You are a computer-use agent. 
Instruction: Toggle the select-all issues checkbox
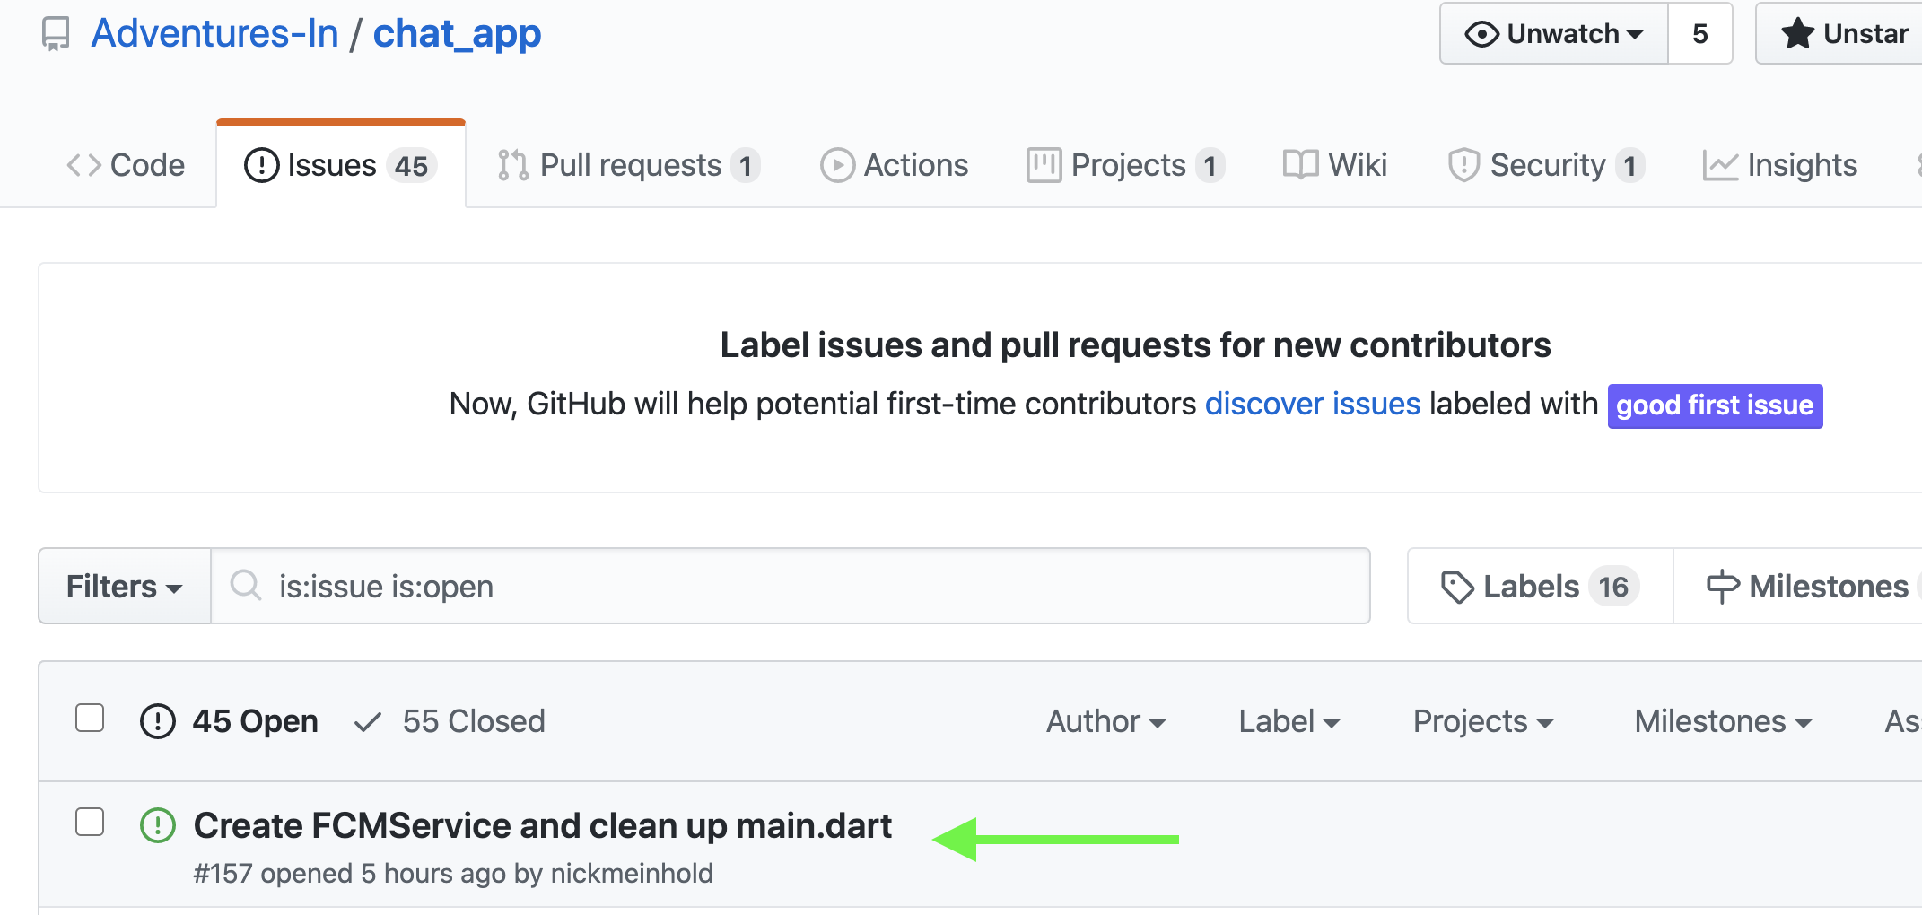click(90, 718)
